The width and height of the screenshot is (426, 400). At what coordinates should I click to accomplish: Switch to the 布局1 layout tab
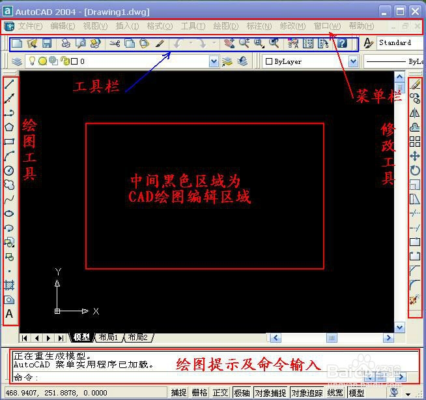(108, 337)
